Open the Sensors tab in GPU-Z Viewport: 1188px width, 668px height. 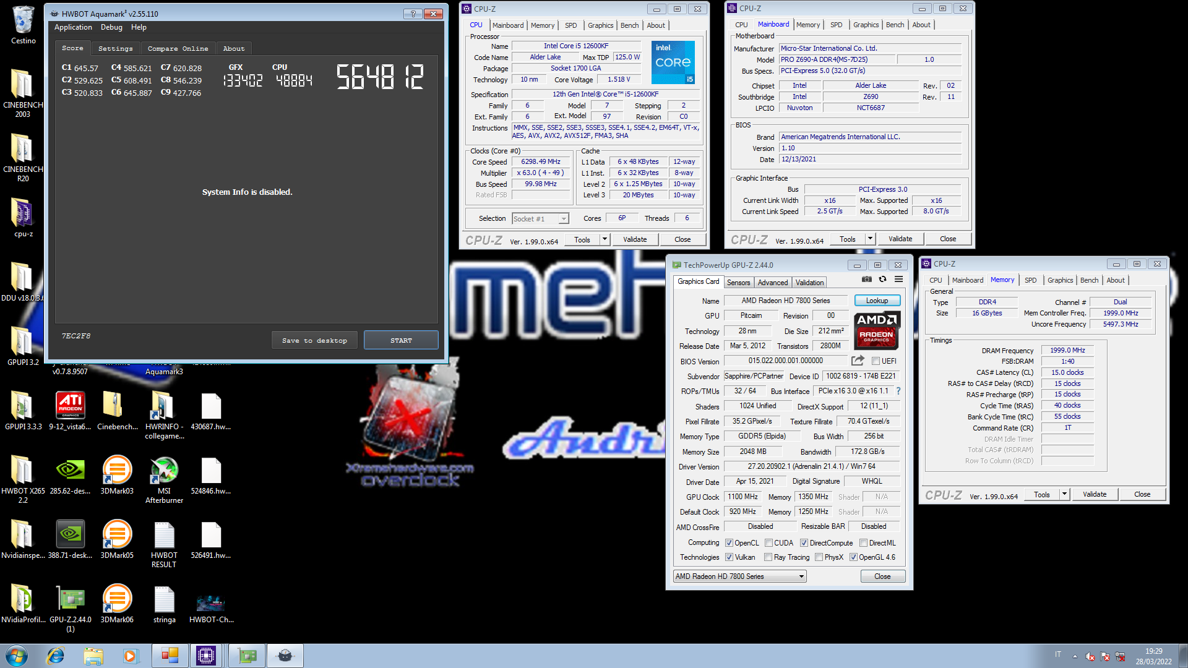(738, 283)
